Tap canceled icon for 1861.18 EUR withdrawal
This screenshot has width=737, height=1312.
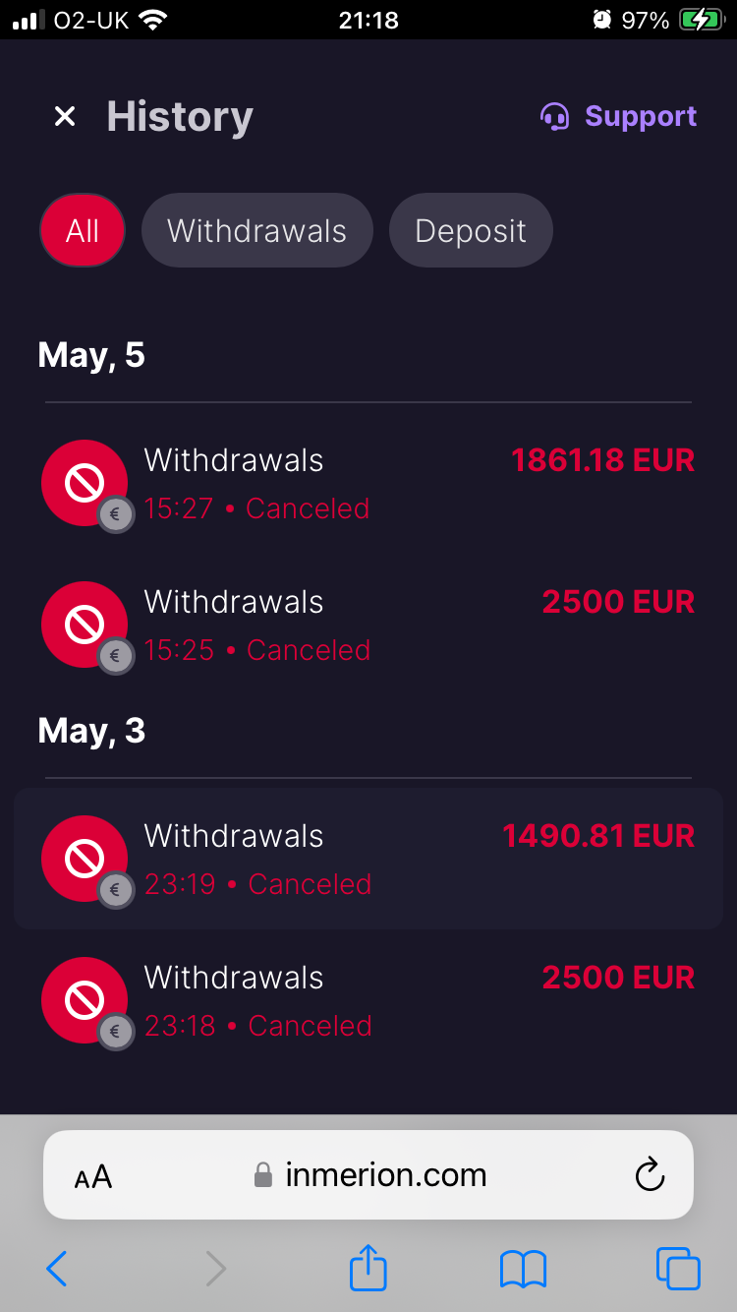pos(85,483)
